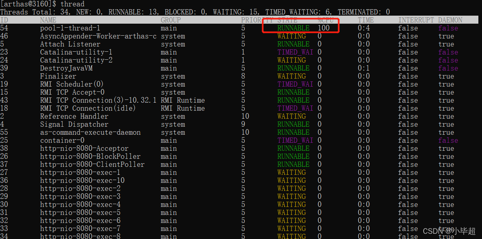Click the 'thread' command at the arthas prompt
482x239 pixels.
coord(72,4)
